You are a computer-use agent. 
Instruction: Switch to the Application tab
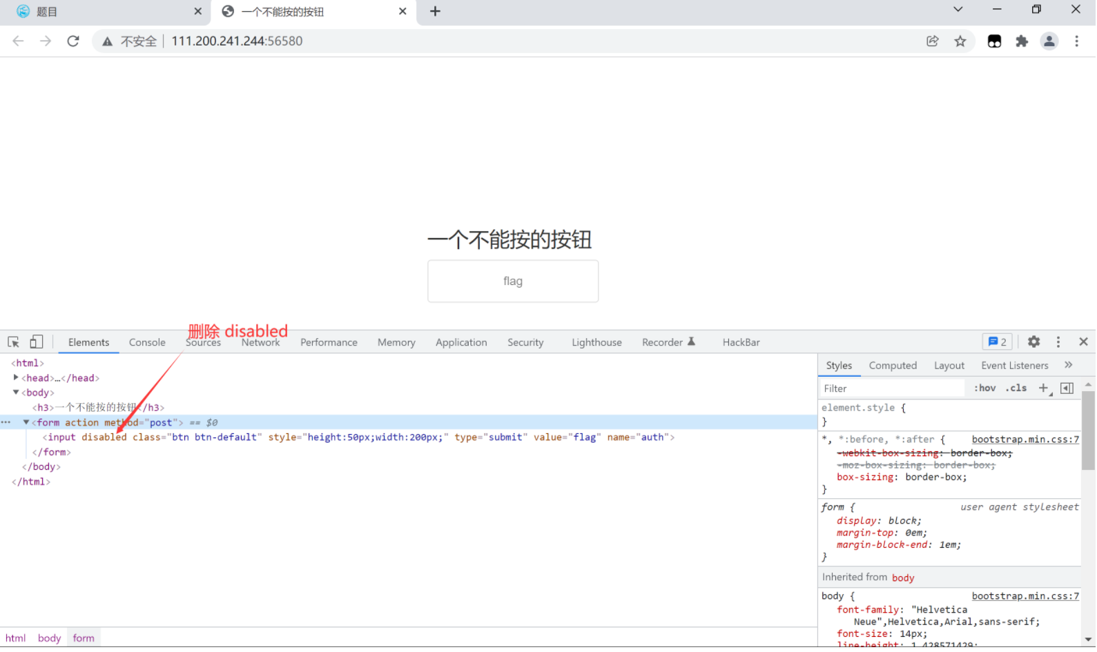point(461,342)
